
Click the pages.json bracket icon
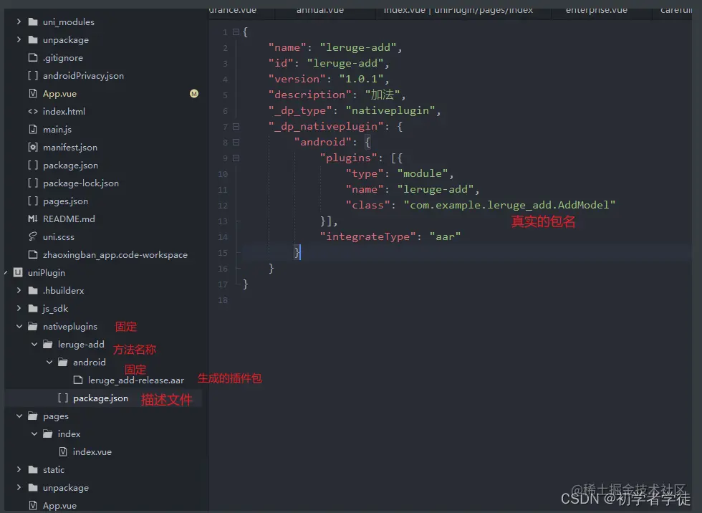pyautogui.click(x=33, y=201)
